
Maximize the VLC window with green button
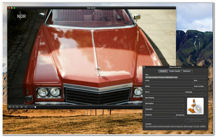pos(14,8)
